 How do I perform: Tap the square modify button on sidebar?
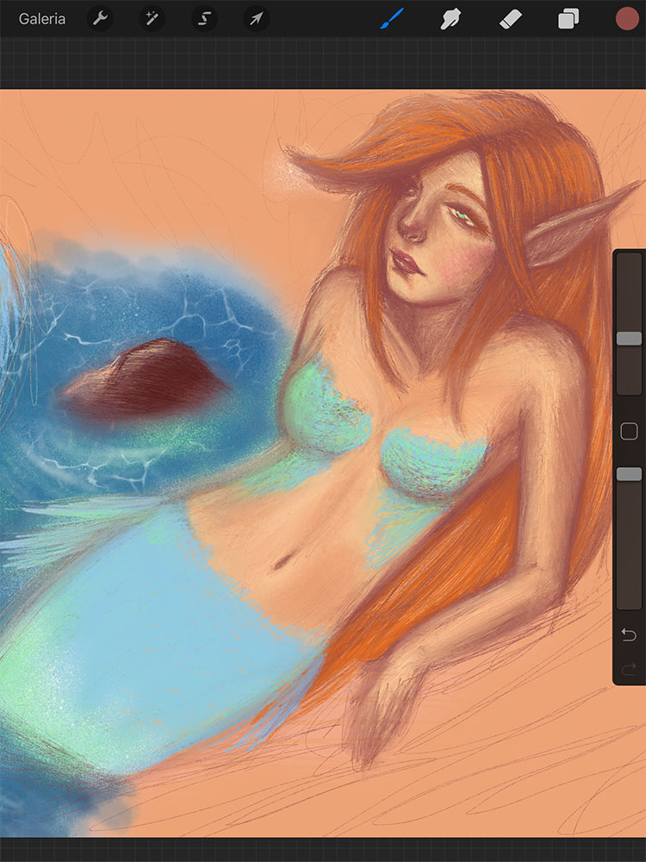pyautogui.click(x=629, y=431)
